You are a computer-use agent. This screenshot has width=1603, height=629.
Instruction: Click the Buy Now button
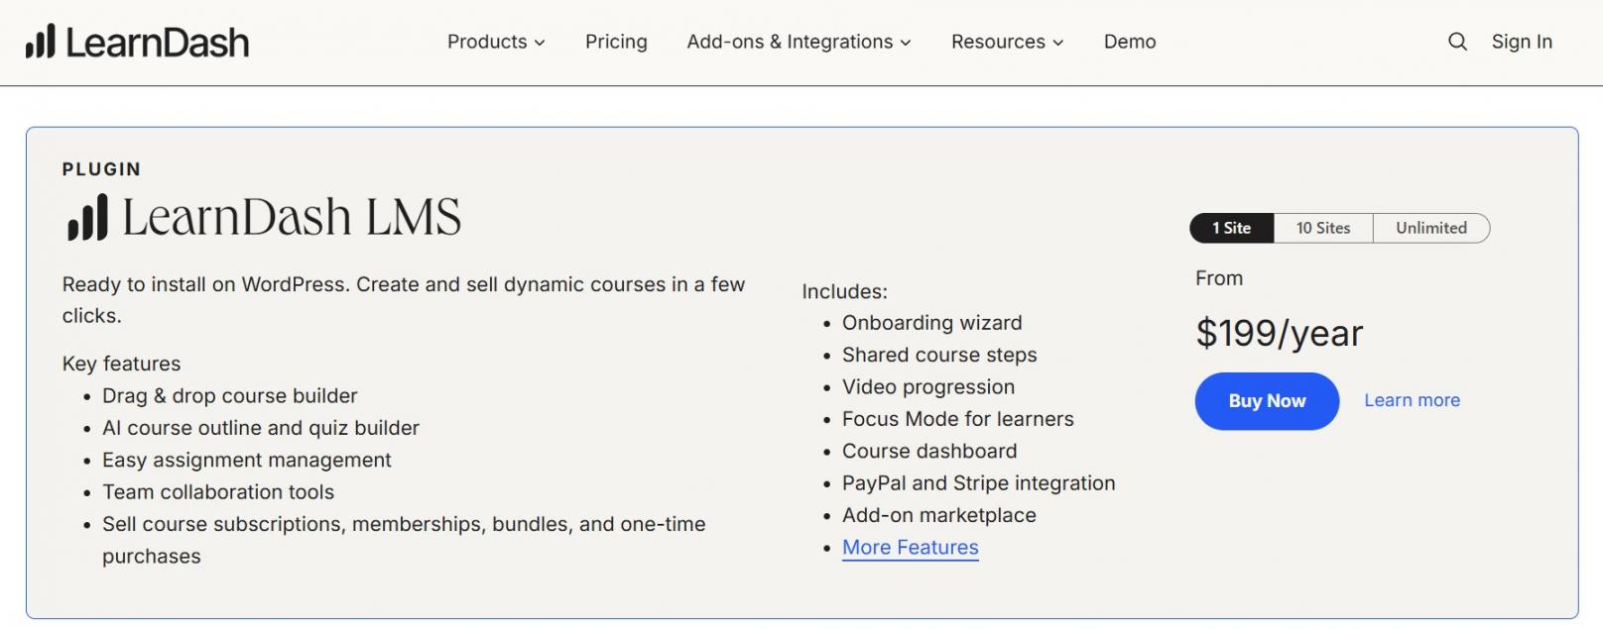(1267, 401)
